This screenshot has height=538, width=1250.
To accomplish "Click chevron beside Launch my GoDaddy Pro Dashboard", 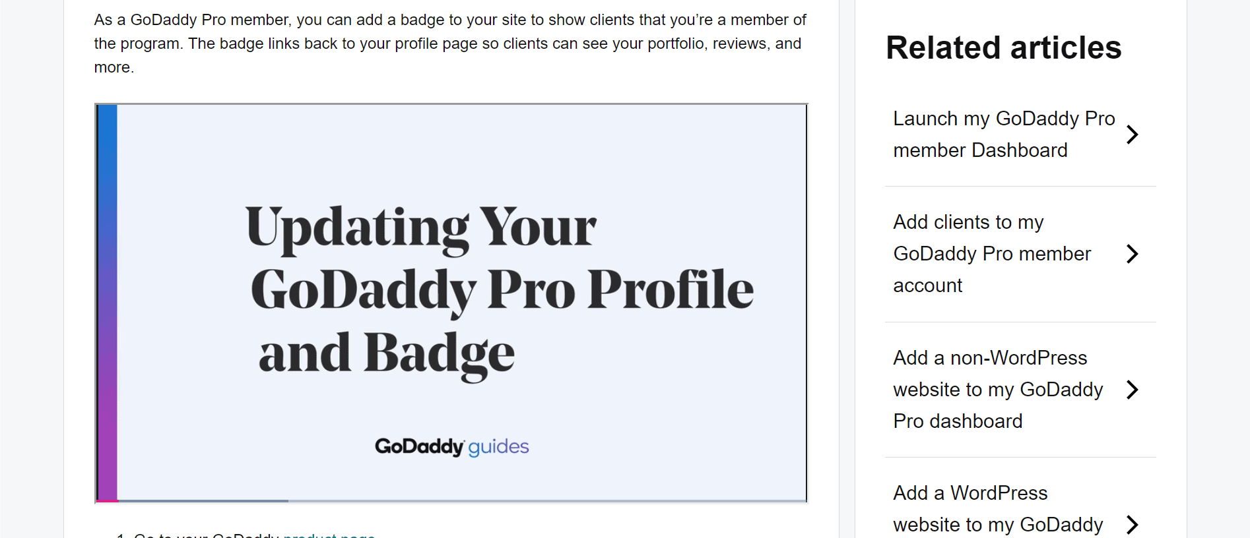I will pos(1133,134).
